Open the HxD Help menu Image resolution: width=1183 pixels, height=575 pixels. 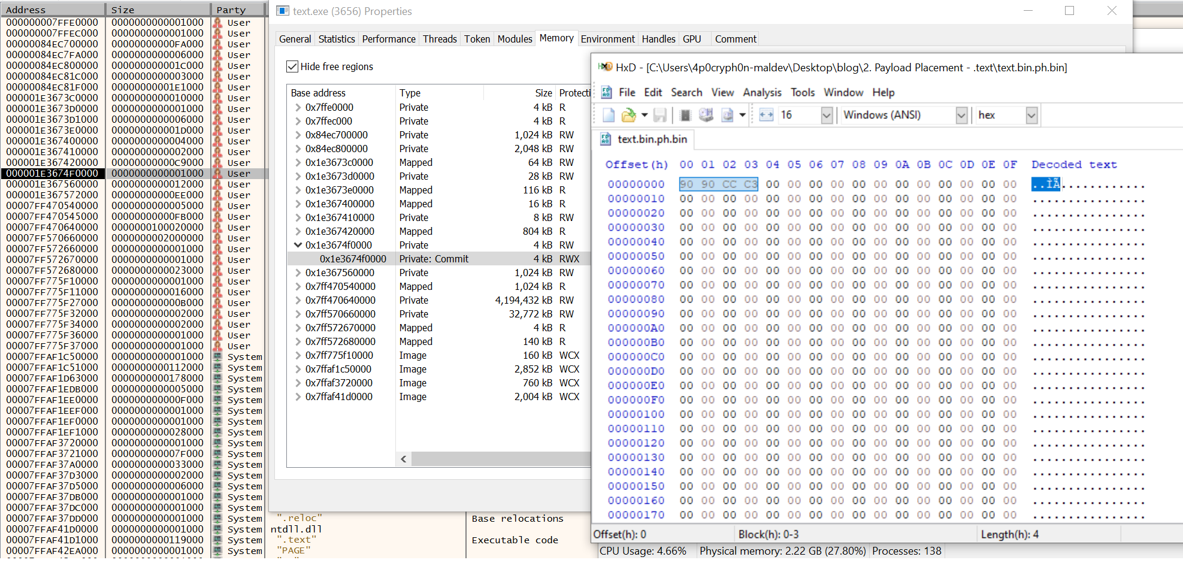click(x=884, y=92)
